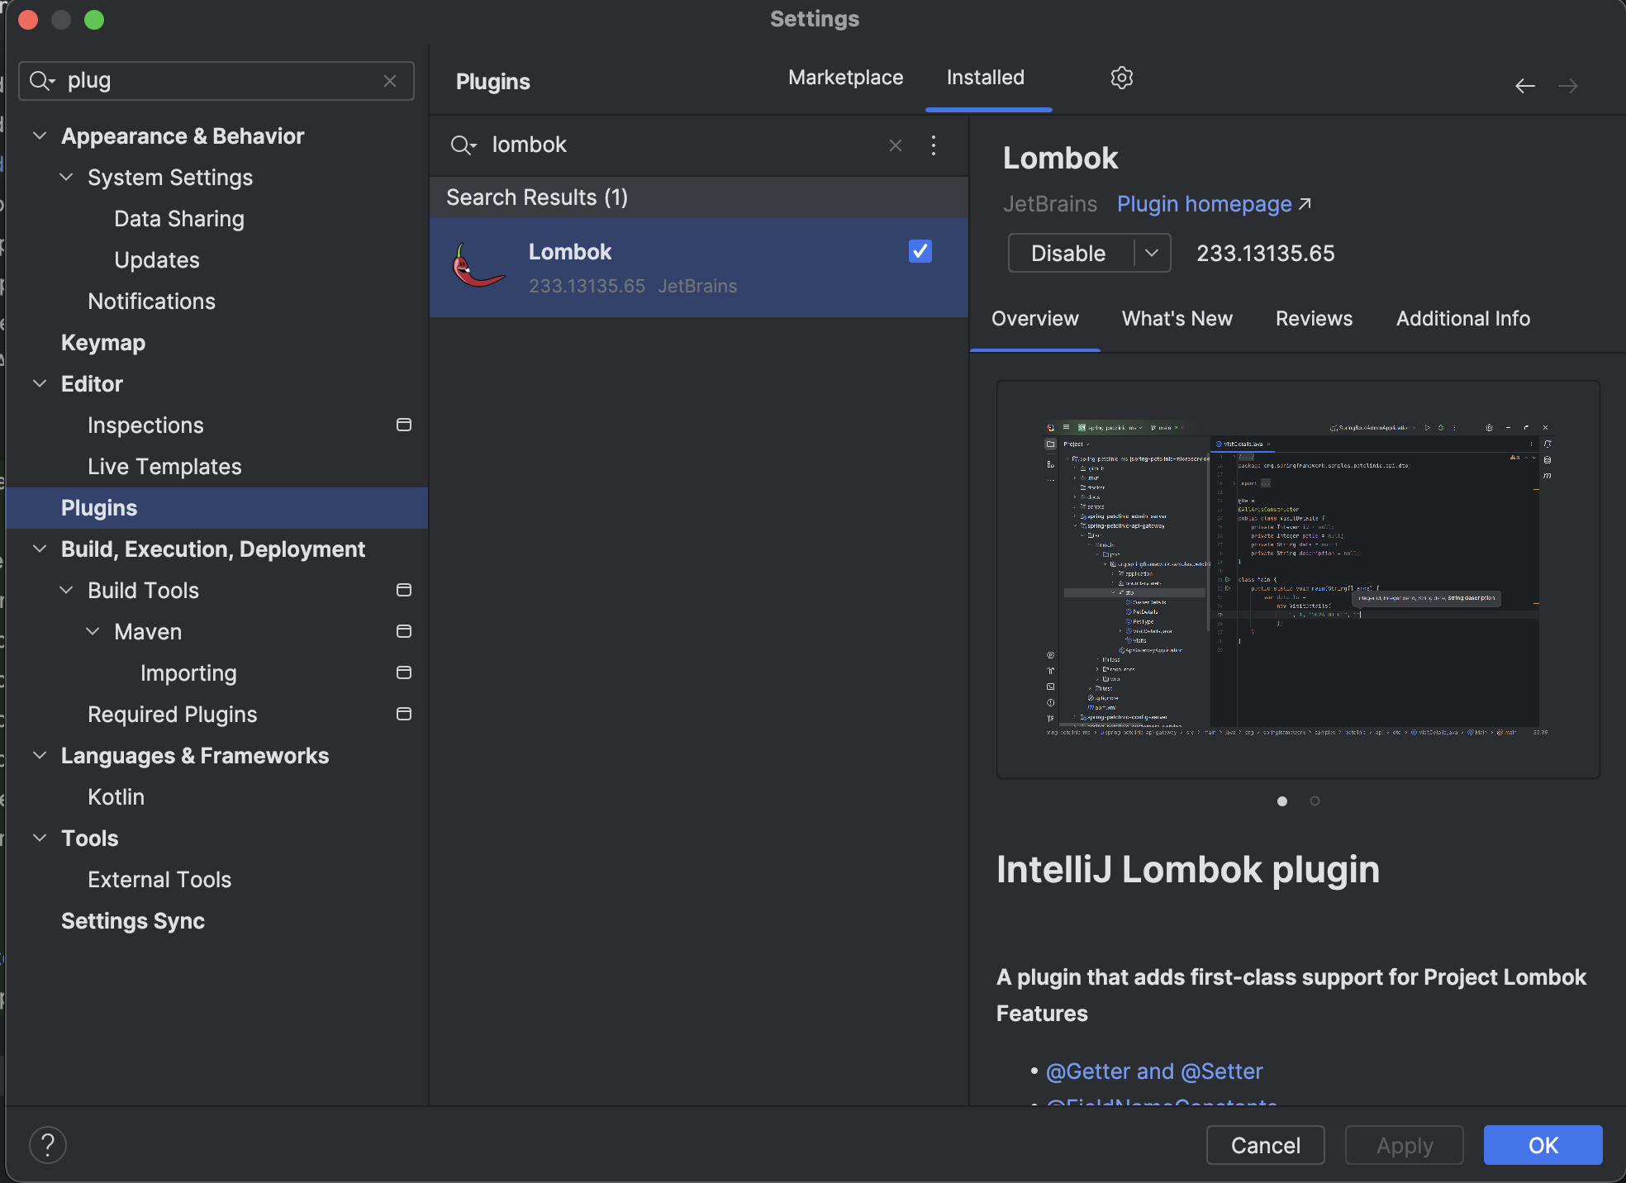This screenshot has height=1183, width=1626.
Task: Collapse the Appearance & Behavior section
Action: (x=40, y=135)
